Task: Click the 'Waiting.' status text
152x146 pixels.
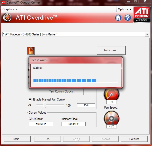Action: [37, 68]
